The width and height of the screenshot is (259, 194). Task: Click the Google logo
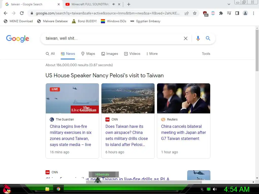[18, 39]
